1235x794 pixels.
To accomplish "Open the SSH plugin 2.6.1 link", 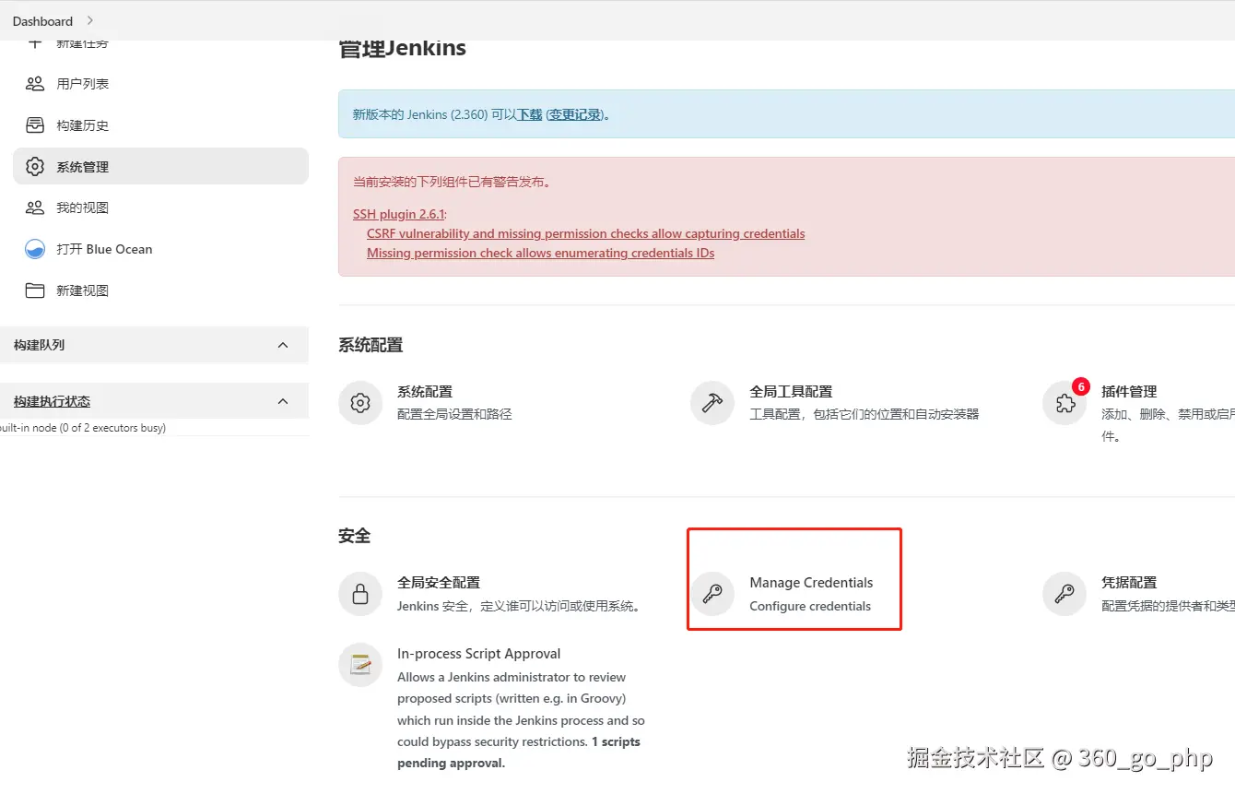I will coord(398,214).
